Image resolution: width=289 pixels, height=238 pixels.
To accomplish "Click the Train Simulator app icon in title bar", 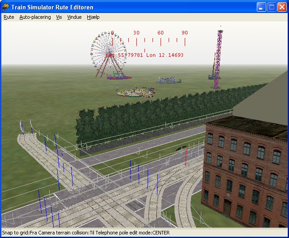I will click(5, 7).
